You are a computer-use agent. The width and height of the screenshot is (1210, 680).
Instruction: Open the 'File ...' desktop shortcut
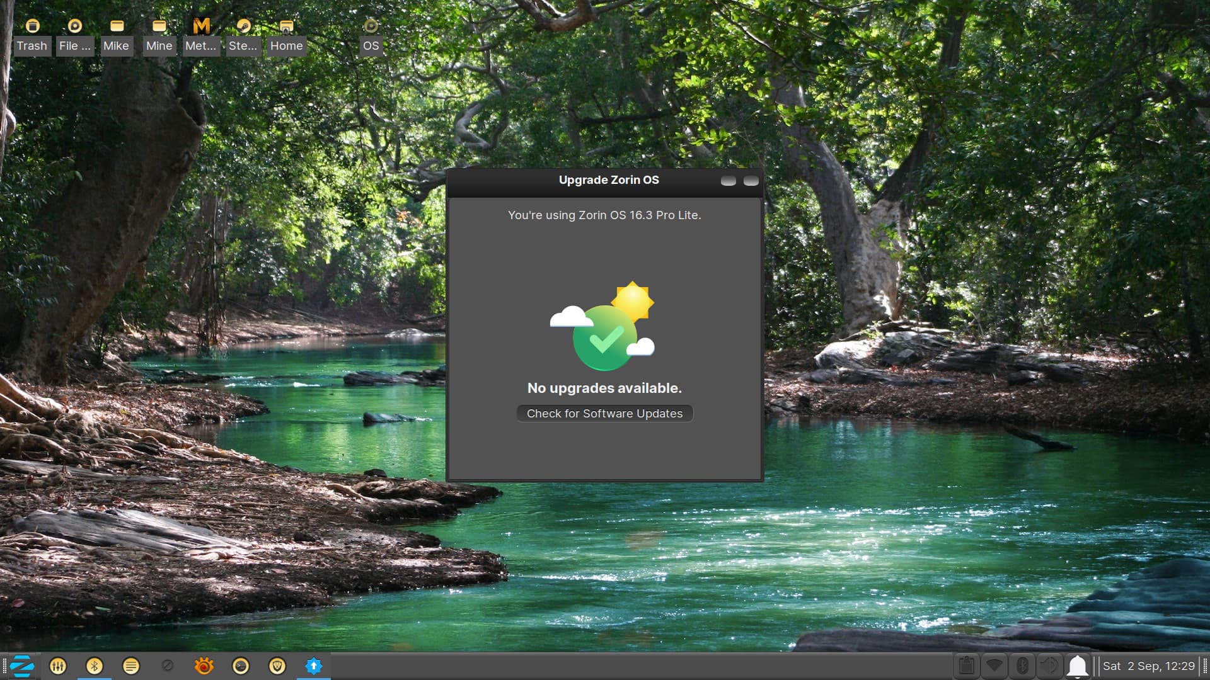[74, 36]
